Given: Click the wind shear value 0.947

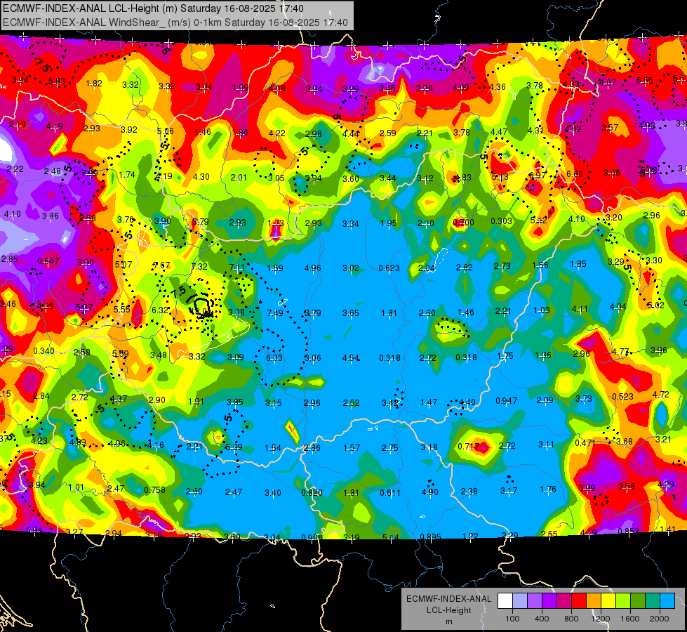Looking at the screenshot, I should click(507, 400).
